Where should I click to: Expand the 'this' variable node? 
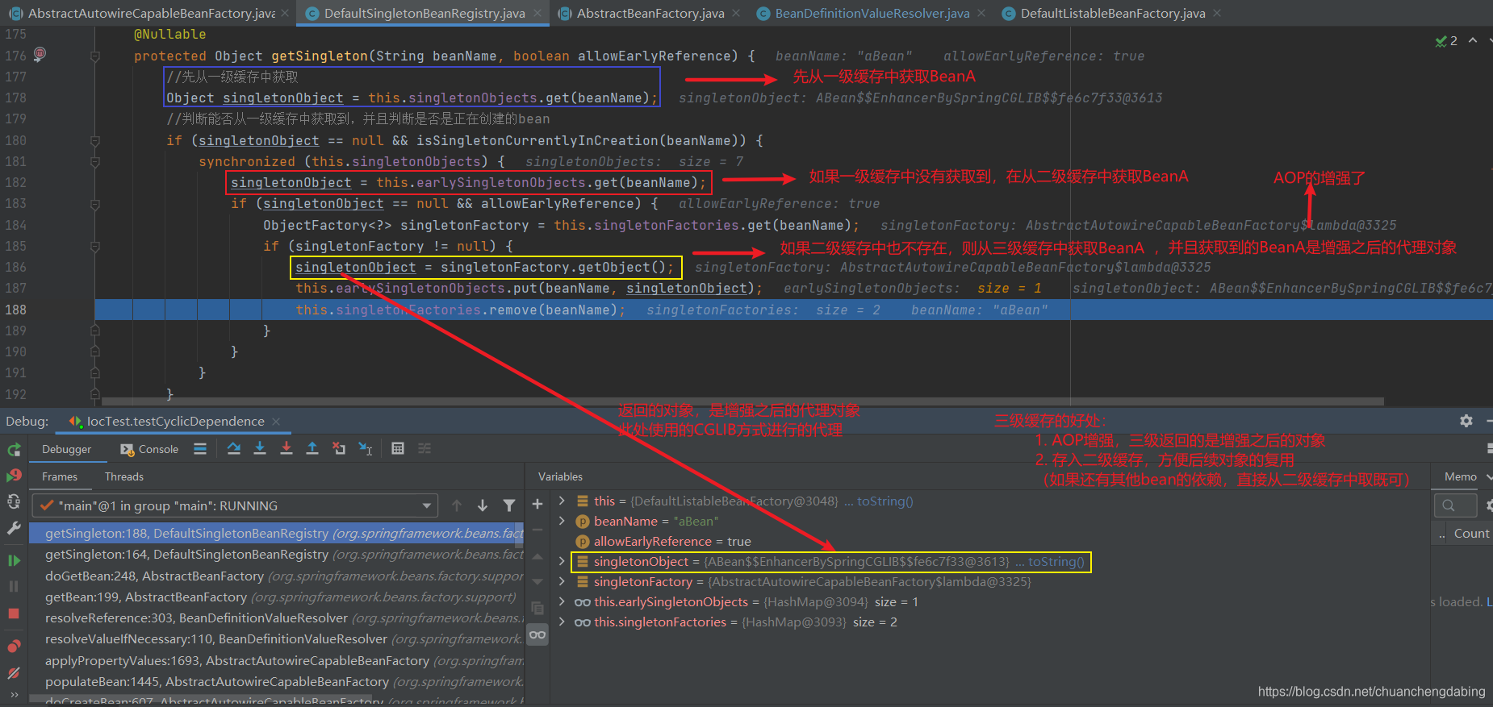(562, 501)
